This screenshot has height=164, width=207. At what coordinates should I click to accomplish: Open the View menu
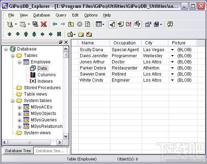tap(24, 15)
